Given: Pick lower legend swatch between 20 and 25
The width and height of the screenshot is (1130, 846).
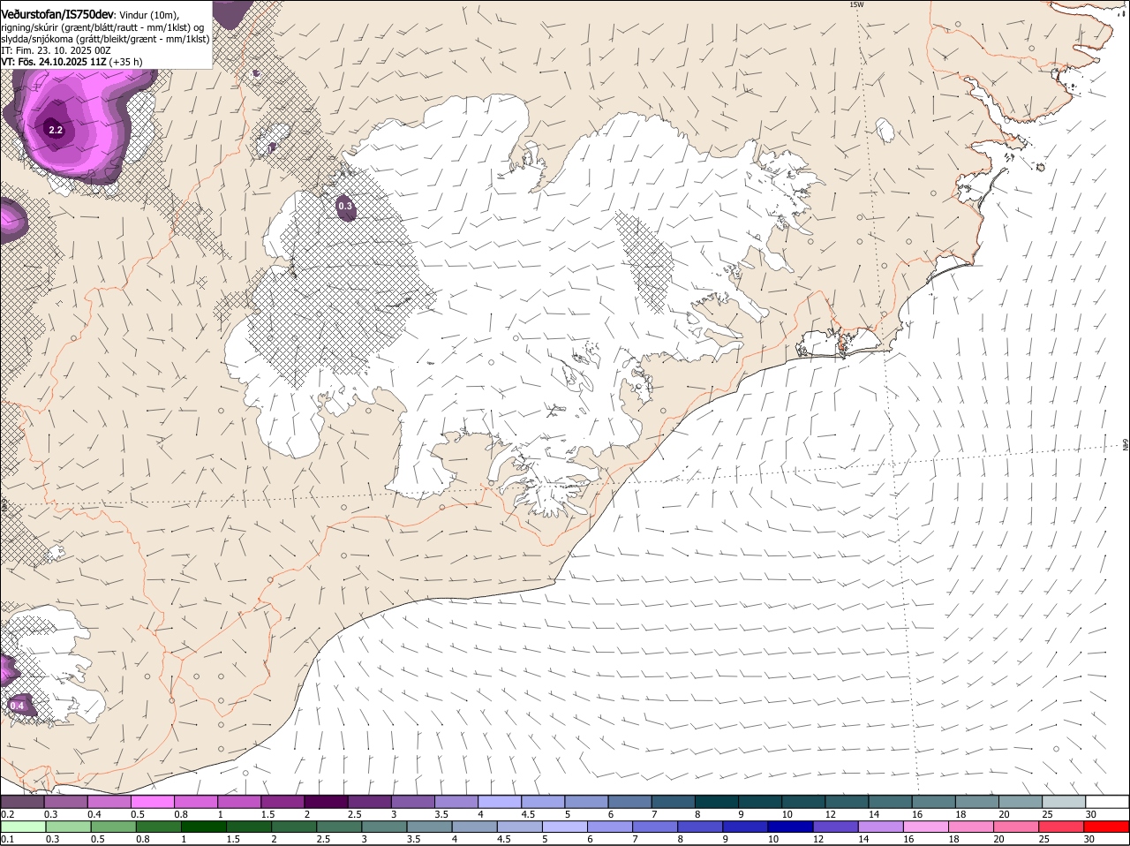Looking at the screenshot, I should [x=1017, y=827].
